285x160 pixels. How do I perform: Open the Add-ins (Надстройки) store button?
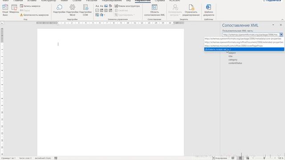coord(59,9)
